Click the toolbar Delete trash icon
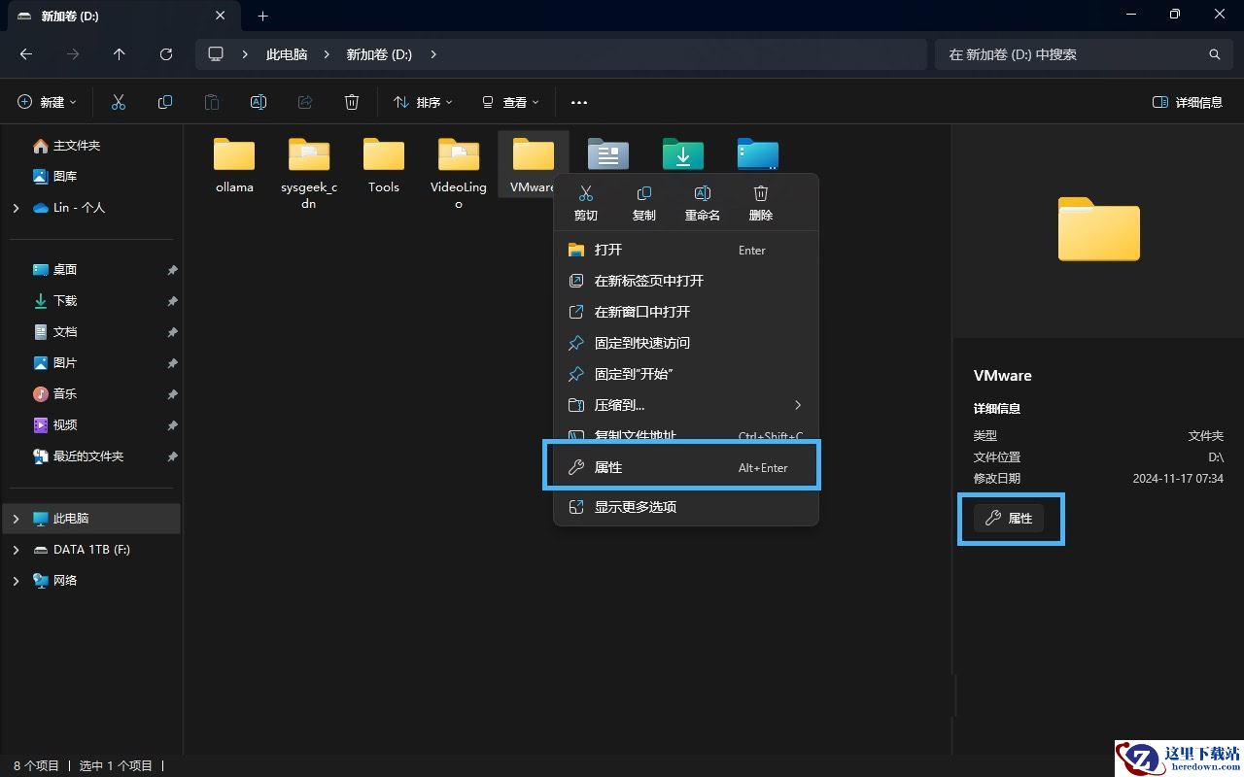Screen dimensions: 1244x777 (x=352, y=102)
